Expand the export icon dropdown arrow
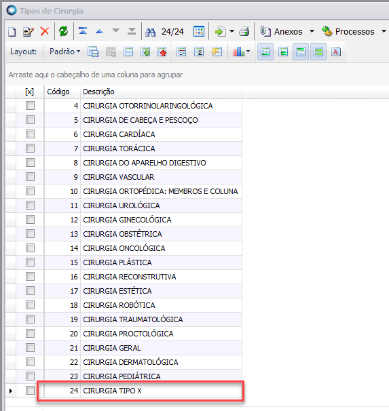The image size is (389, 411). (232, 31)
